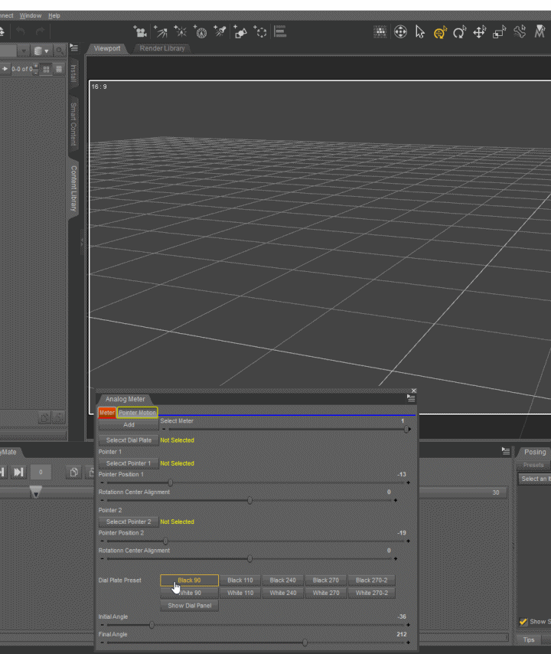Open timeline pane options menu icon
Image resolution: width=551 pixels, height=654 pixels.
pyautogui.click(x=506, y=451)
